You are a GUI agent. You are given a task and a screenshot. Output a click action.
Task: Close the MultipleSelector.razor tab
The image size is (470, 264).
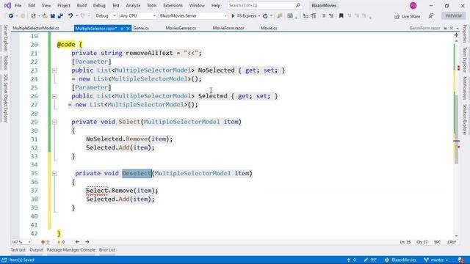[128, 29]
